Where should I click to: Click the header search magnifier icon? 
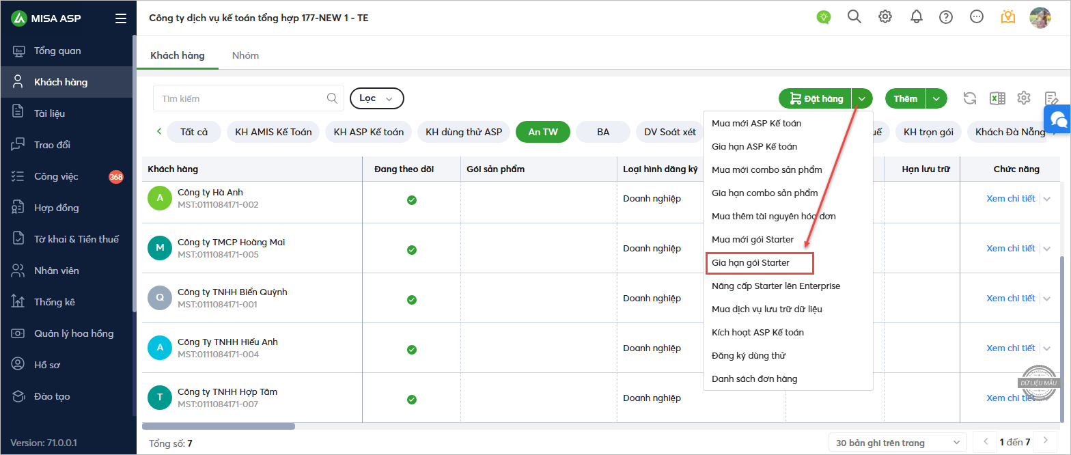click(x=854, y=17)
